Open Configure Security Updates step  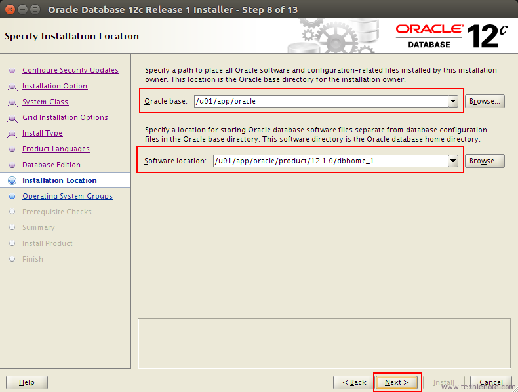coord(70,70)
